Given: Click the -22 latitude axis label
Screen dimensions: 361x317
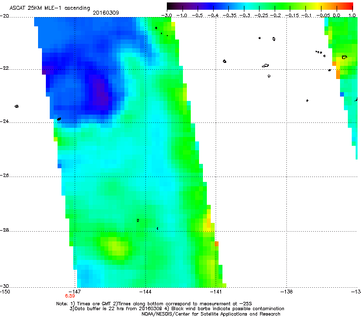Looking at the screenshot, I should tap(4, 68).
